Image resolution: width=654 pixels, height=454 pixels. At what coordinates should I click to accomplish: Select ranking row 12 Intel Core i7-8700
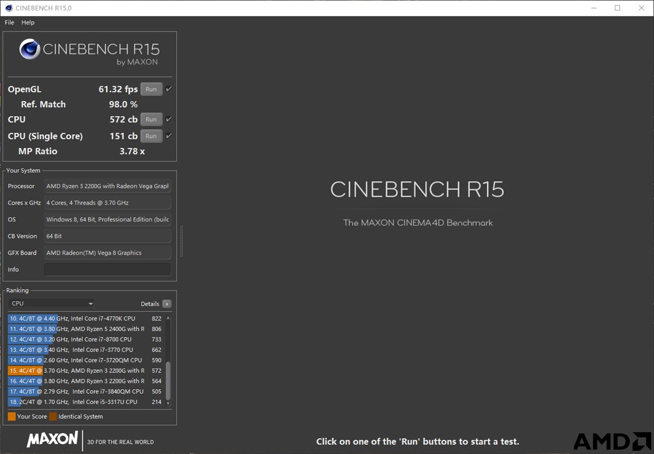coord(86,339)
